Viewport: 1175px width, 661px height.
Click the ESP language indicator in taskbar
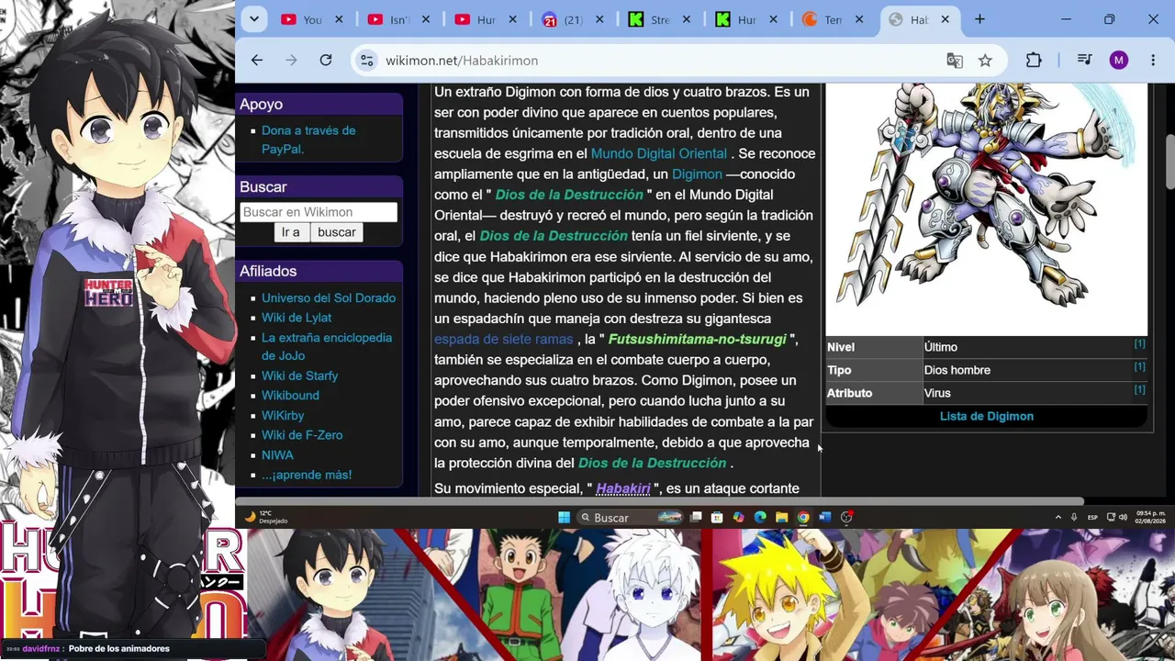(x=1092, y=517)
